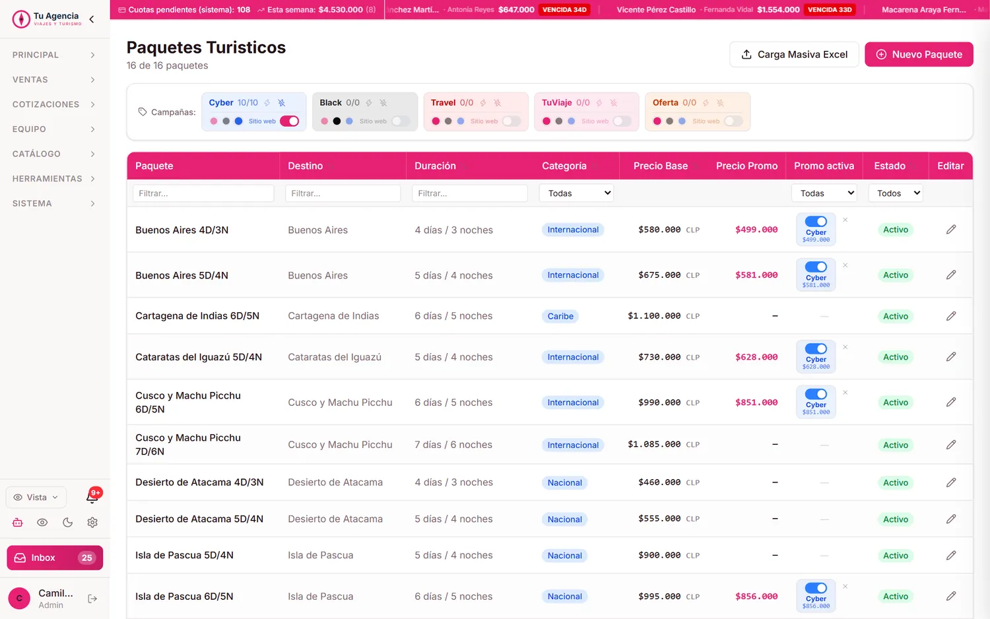Edit the Isla de Pascua 5D/4N package
The image size is (990, 619).
click(951, 556)
